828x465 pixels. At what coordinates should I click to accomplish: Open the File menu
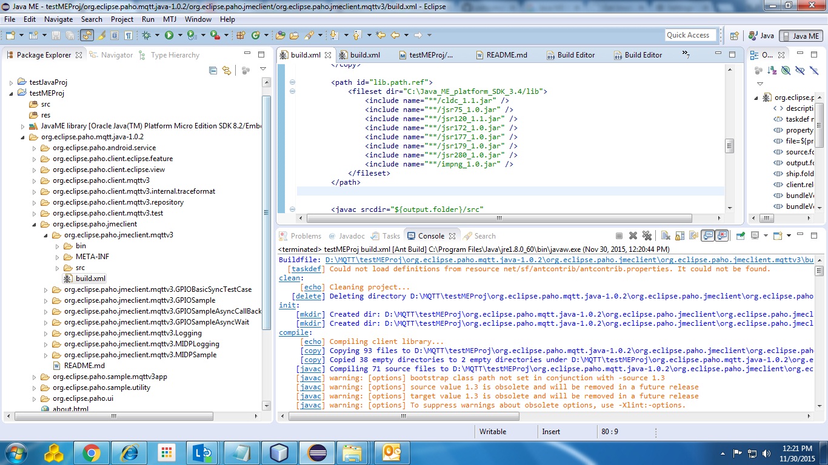10,19
